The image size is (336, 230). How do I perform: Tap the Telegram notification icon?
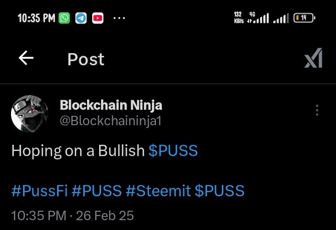click(x=81, y=18)
